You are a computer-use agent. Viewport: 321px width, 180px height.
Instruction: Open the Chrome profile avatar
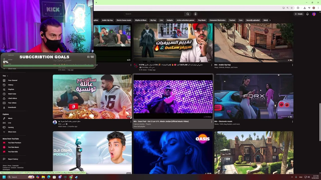coord(313,8)
